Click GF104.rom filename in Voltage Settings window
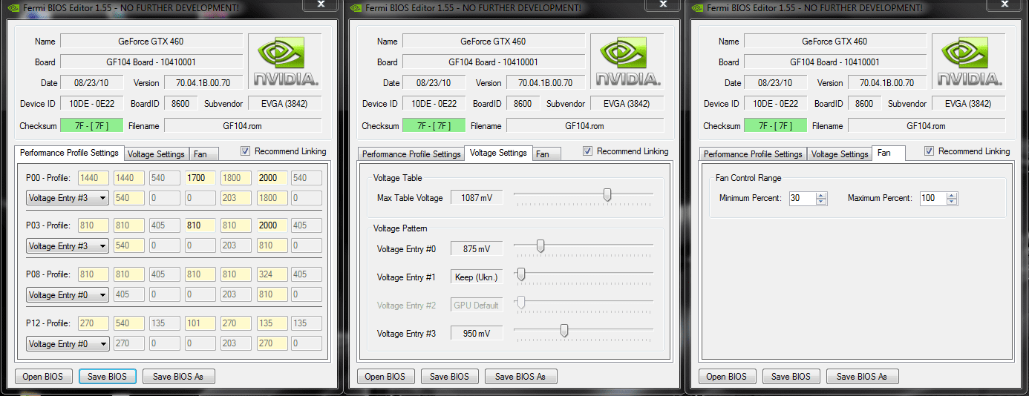This screenshot has height=396, width=1029. pos(585,126)
